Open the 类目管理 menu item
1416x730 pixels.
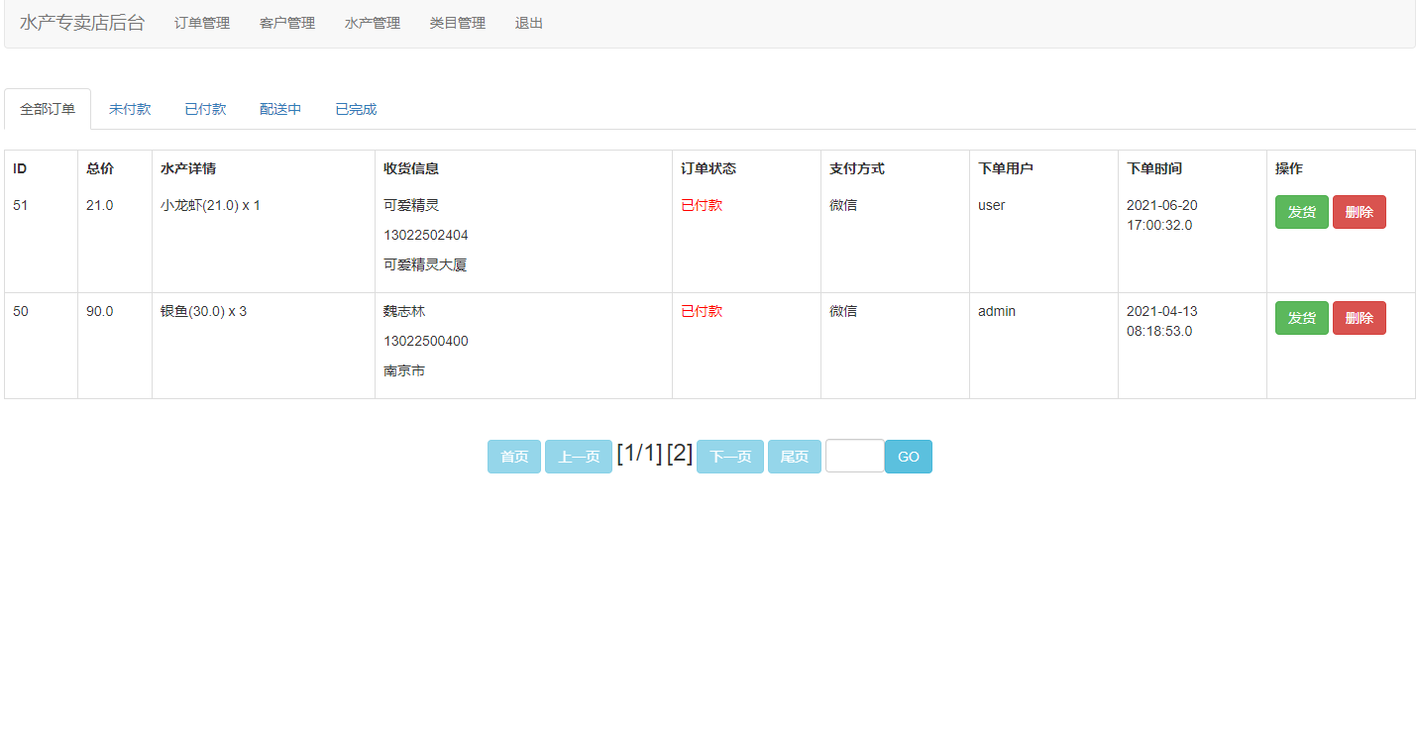pyautogui.click(x=457, y=23)
